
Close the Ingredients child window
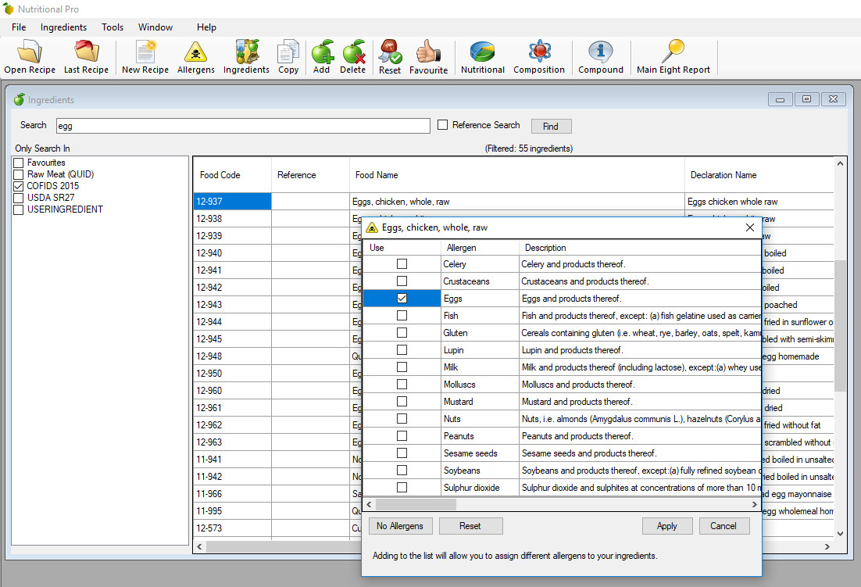click(x=833, y=99)
